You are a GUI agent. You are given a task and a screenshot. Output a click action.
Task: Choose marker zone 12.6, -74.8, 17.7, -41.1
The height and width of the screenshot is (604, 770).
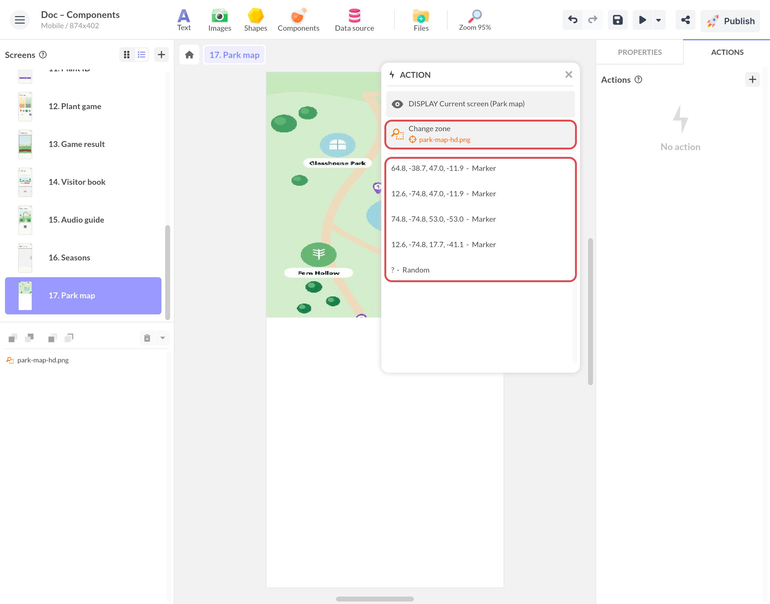pyautogui.click(x=480, y=245)
